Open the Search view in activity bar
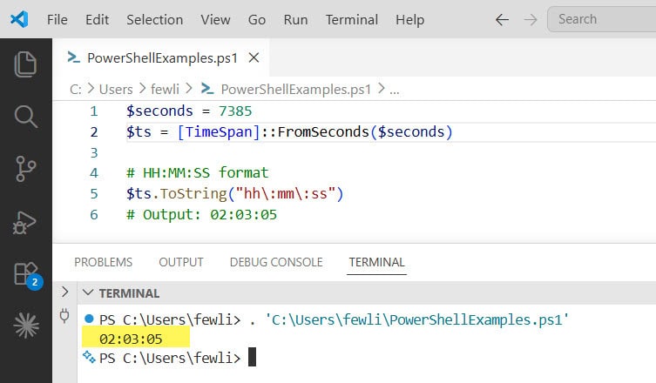656x383 pixels. click(x=25, y=117)
